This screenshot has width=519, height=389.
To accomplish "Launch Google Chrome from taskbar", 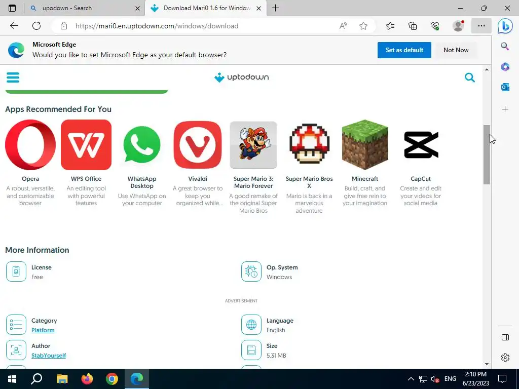I will click(112, 379).
